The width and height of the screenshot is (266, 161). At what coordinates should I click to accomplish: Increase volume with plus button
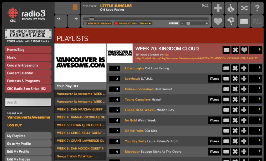(207, 23)
